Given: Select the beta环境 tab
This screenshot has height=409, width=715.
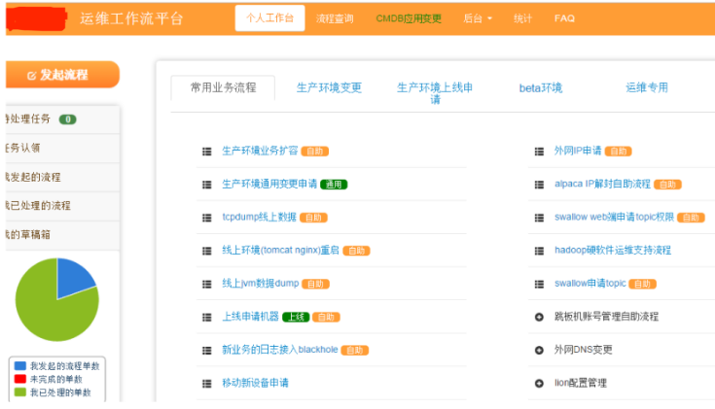Looking at the screenshot, I should pos(540,88).
